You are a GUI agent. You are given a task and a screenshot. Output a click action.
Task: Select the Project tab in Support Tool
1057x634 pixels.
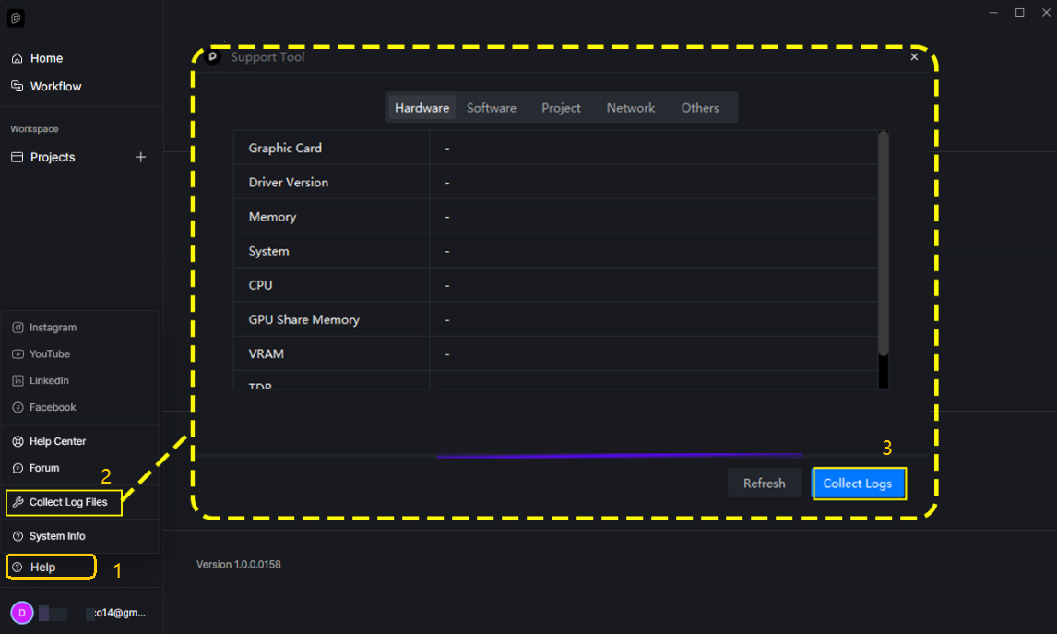(x=561, y=108)
